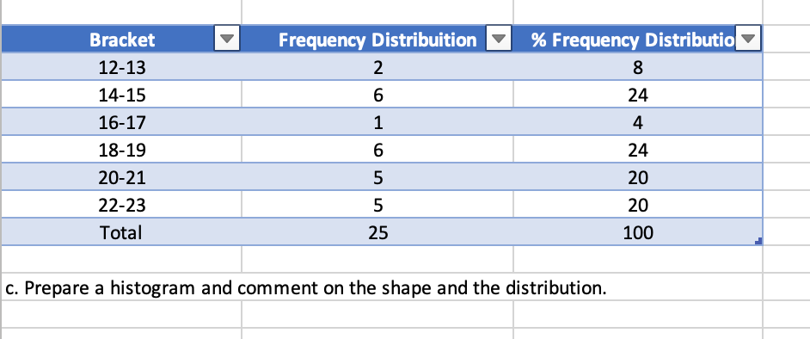This screenshot has height=339, width=810.
Task: Open the Bracket column filter dropdown
Action: (227, 40)
